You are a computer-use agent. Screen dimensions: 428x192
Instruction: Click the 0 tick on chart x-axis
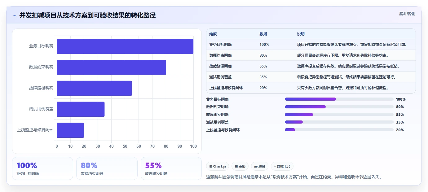pyautogui.click(x=57, y=146)
